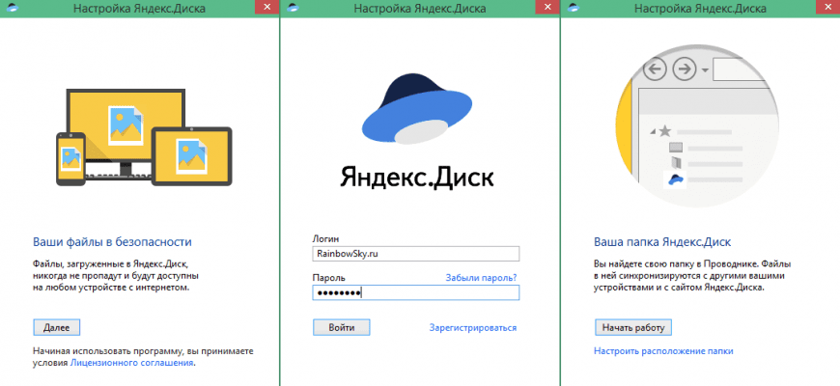Click the back arrow in the Explorer illustration

point(654,69)
